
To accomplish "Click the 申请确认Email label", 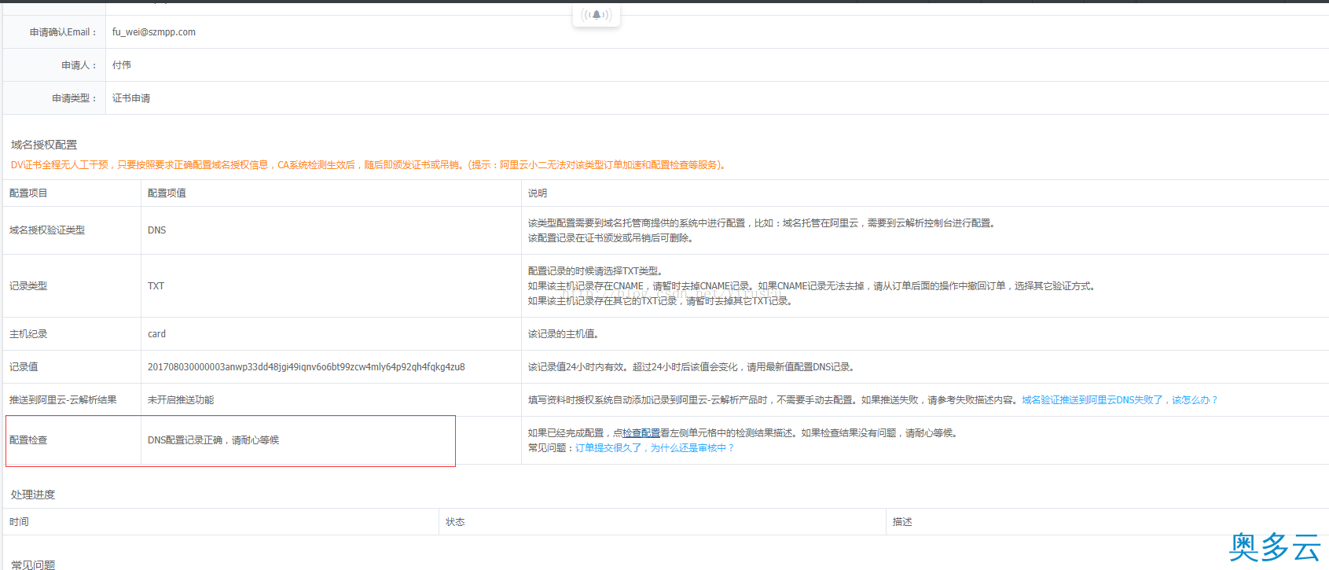I will pos(63,32).
